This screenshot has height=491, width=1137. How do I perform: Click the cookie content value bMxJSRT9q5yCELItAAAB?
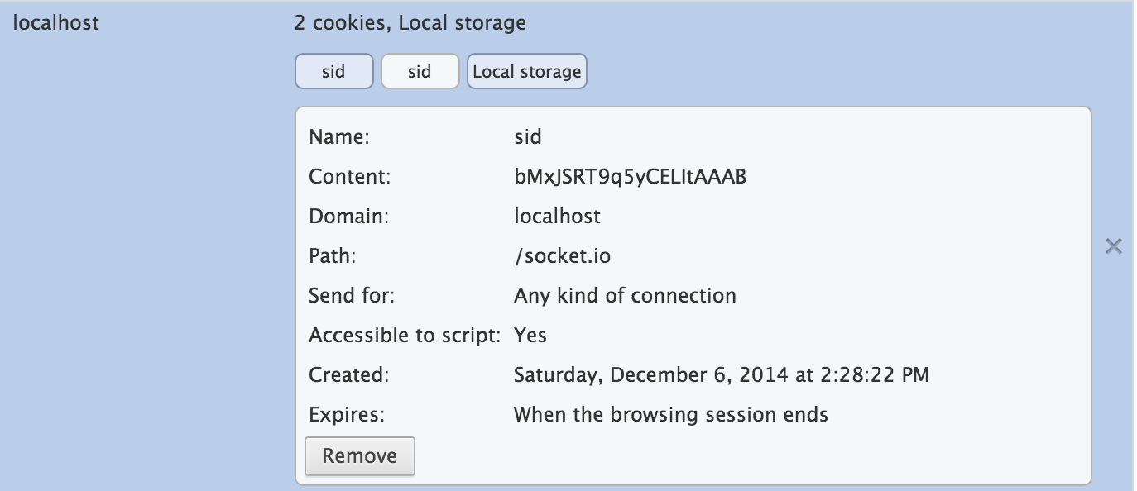coord(630,177)
